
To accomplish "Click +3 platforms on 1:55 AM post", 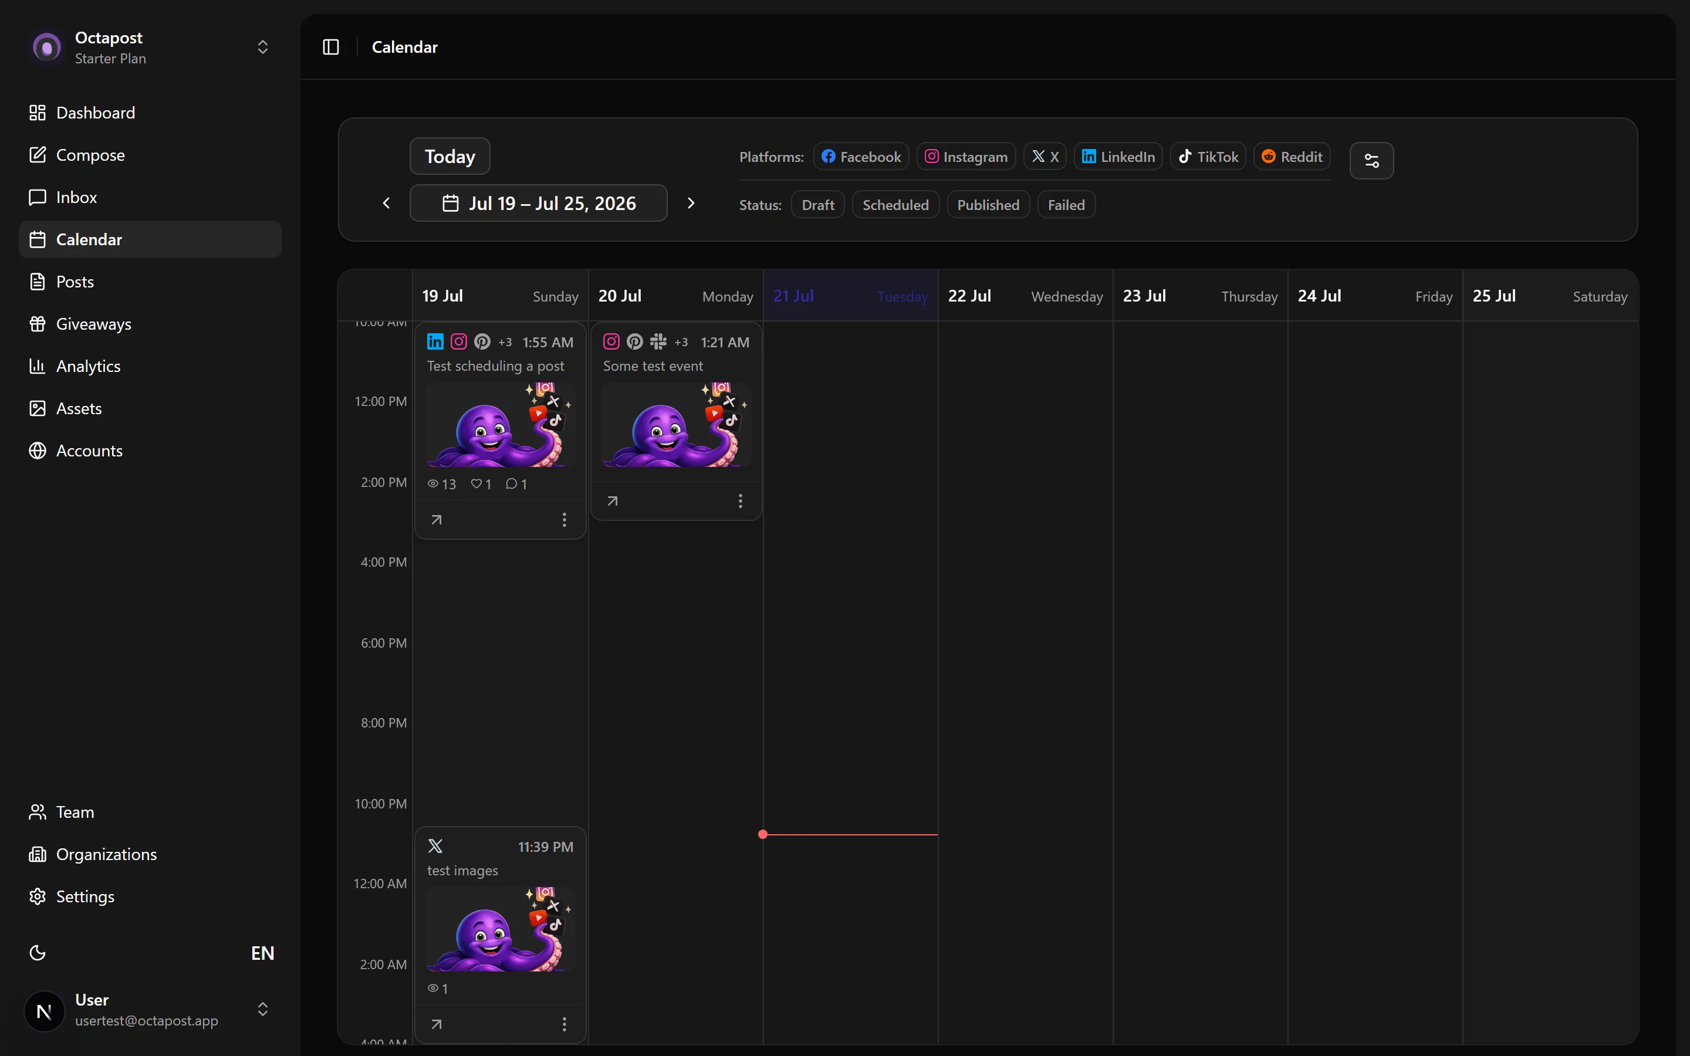I will point(505,342).
